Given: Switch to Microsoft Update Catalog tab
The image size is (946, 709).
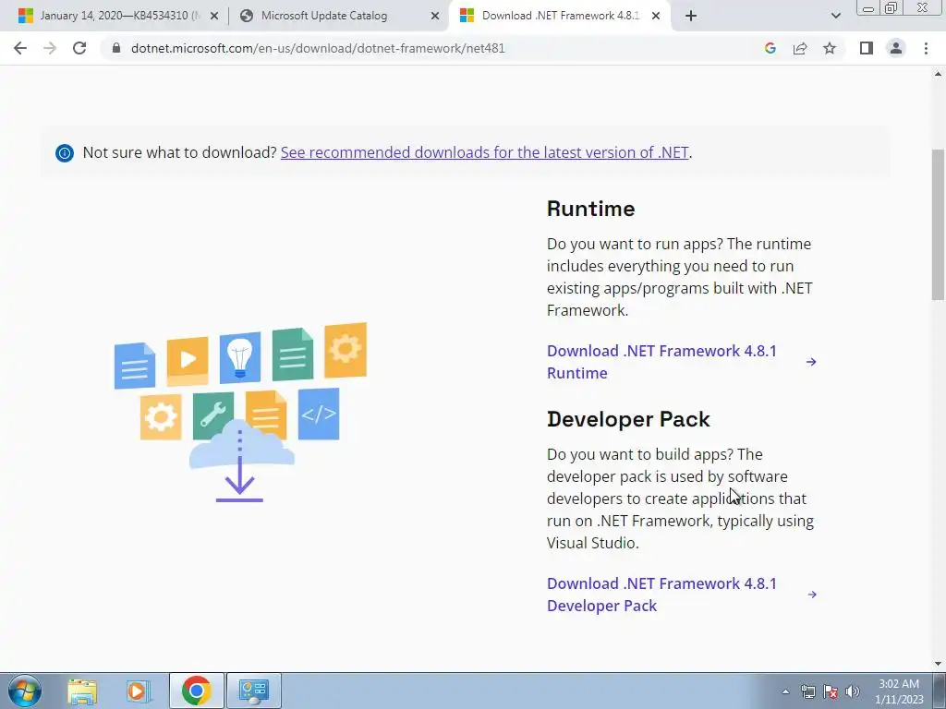Looking at the screenshot, I should point(336,16).
